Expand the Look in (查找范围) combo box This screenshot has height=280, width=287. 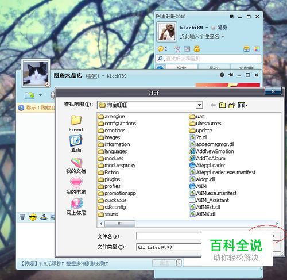(x=199, y=105)
